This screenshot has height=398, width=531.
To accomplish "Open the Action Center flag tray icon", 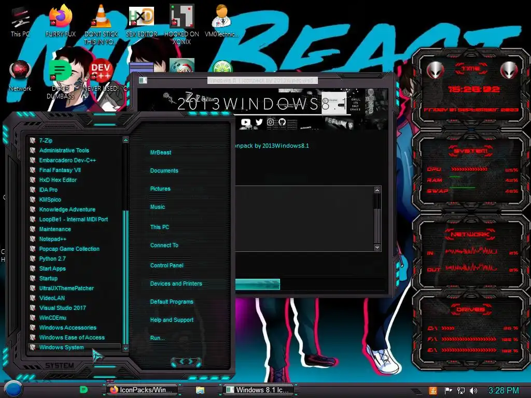I will (448, 391).
